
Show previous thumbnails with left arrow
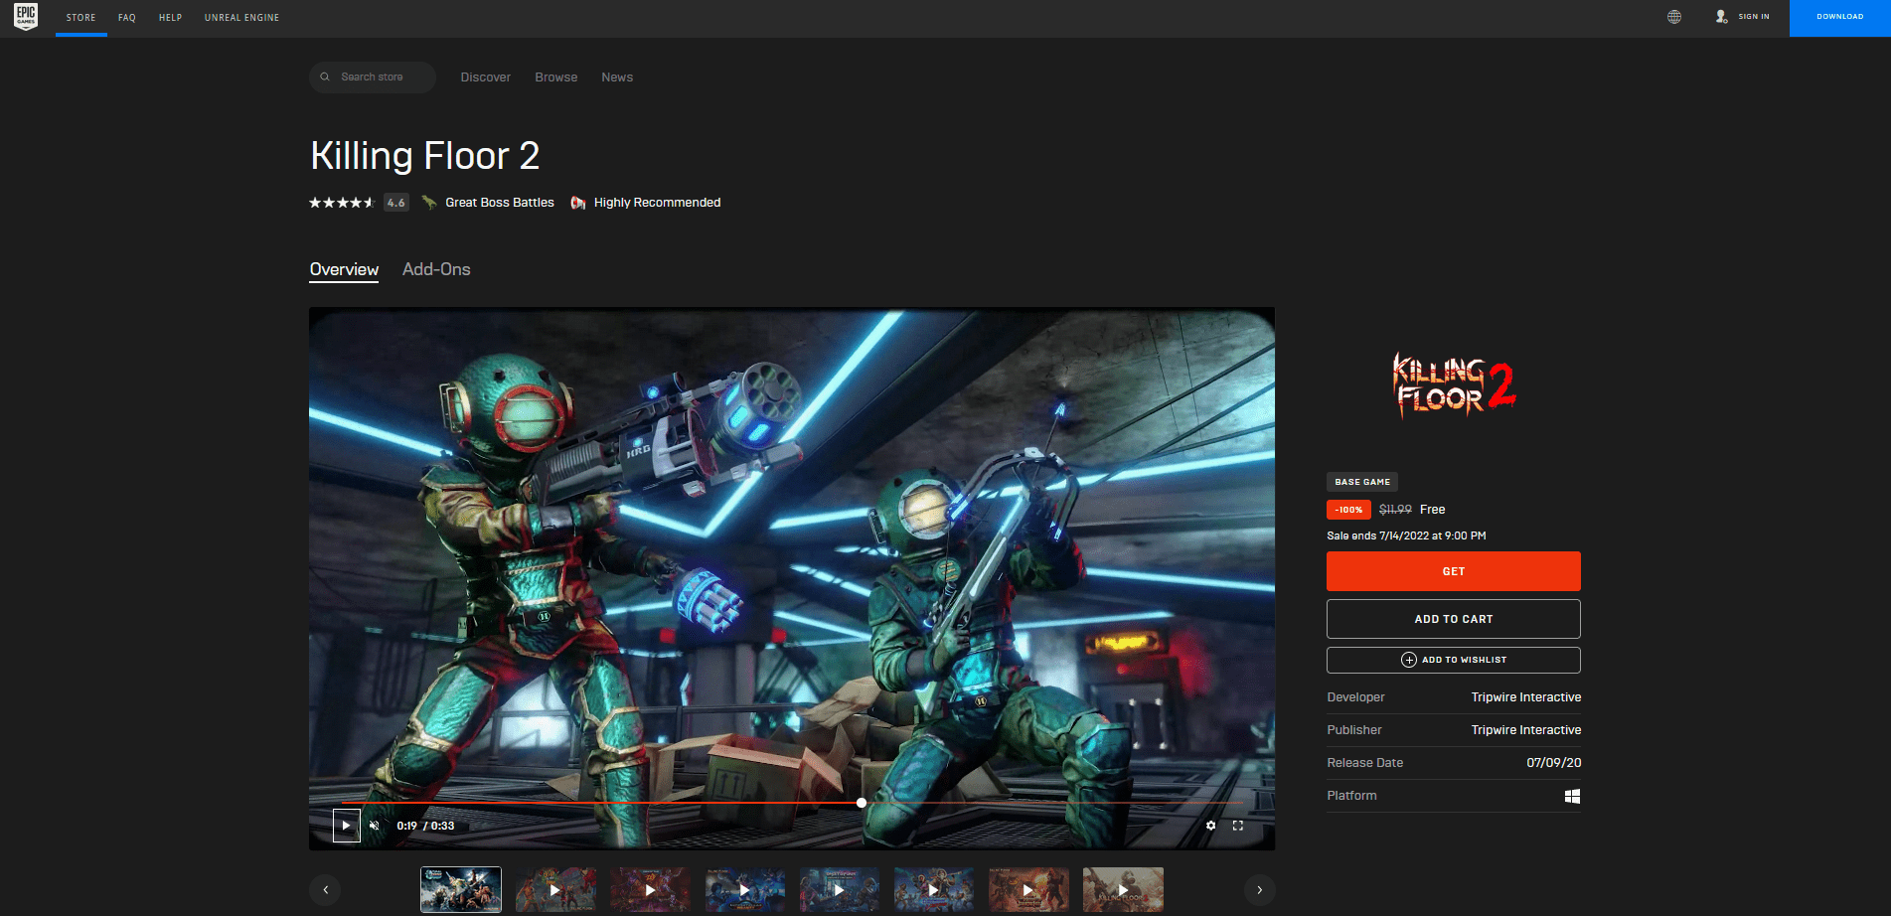325,890
